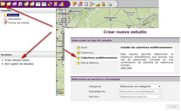Viewport: 181px width, 111px height.
Task: Open the Subcategoría dropdown
Action: click(140, 91)
